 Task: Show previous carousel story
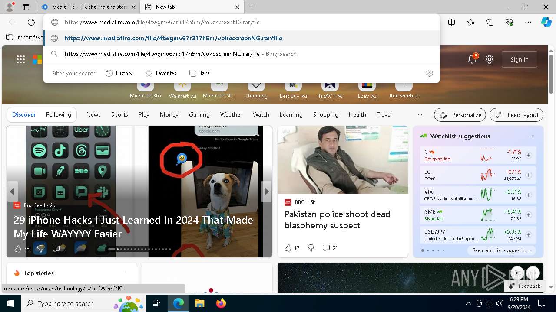[12, 192]
